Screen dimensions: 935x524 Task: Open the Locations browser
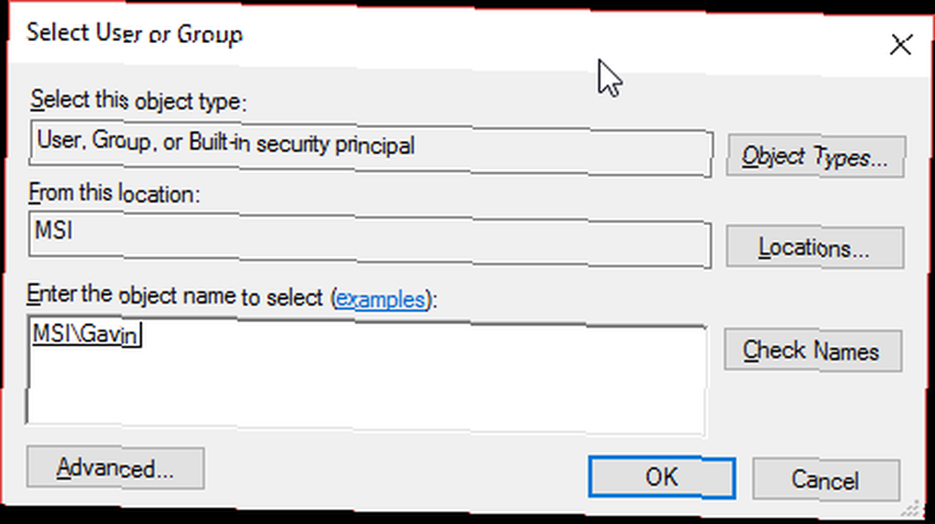[814, 248]
